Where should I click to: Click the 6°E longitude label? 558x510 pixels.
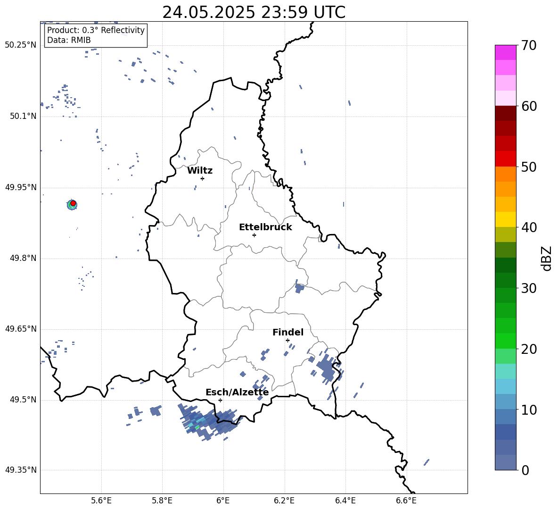223,501
